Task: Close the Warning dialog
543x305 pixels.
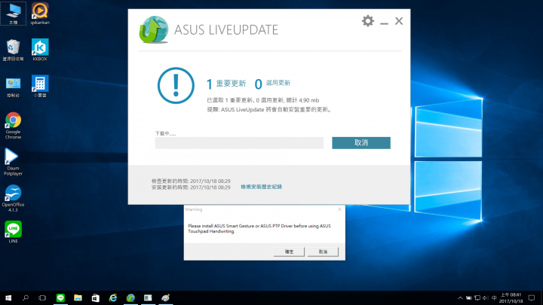Action: pos(339,209)
